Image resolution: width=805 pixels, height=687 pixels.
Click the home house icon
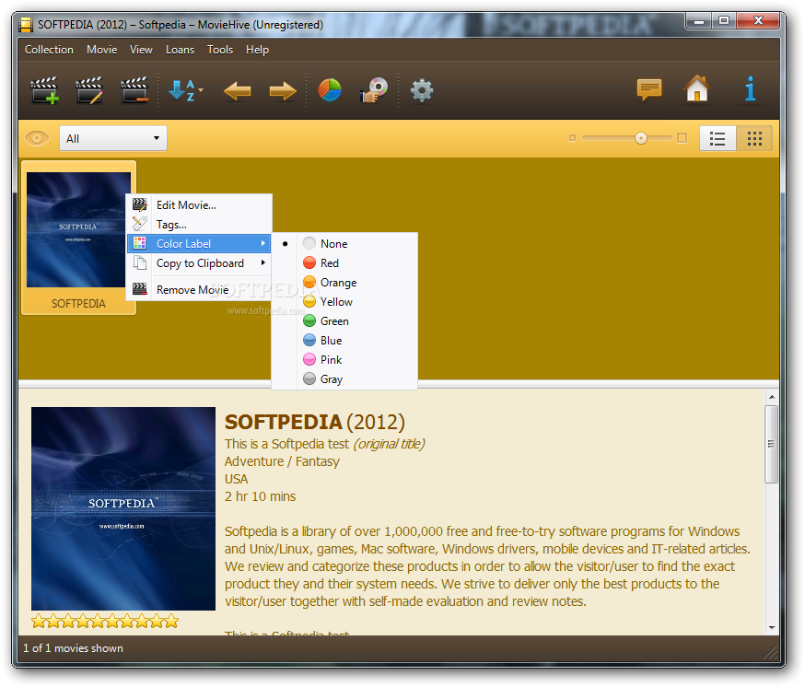coord(697,88)
